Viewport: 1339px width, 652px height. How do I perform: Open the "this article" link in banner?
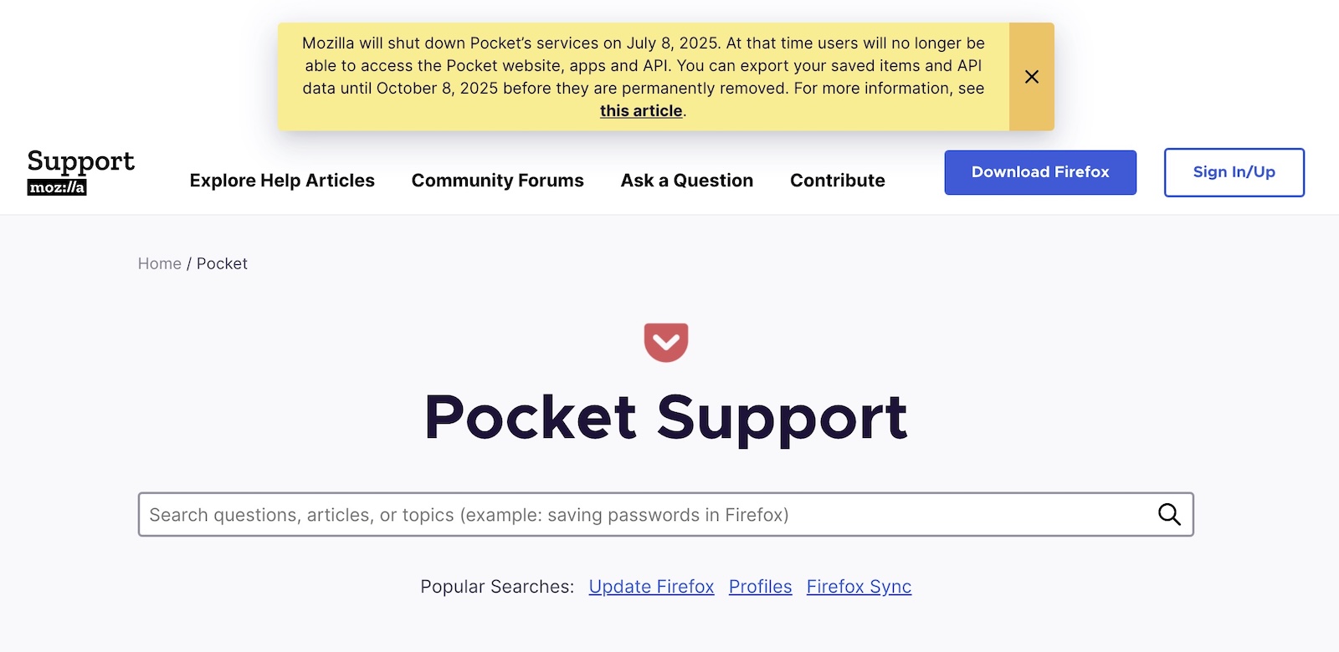(641, 111)
